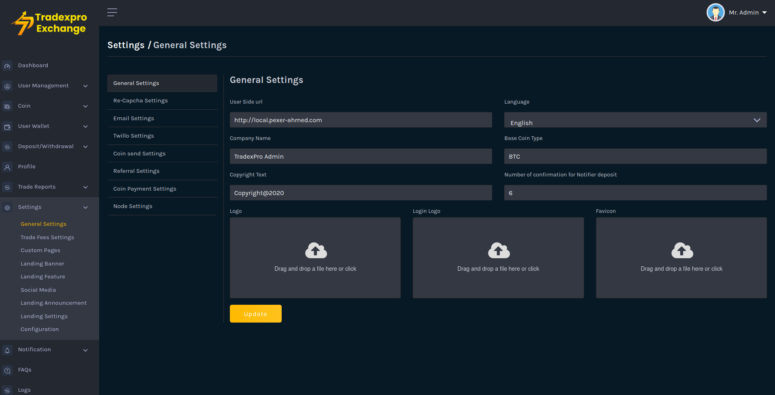Switch to the Node Settings tab
775x395 pixels.
coord(133,206)
